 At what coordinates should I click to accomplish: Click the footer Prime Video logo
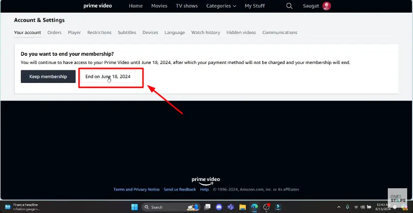point(206,181)
